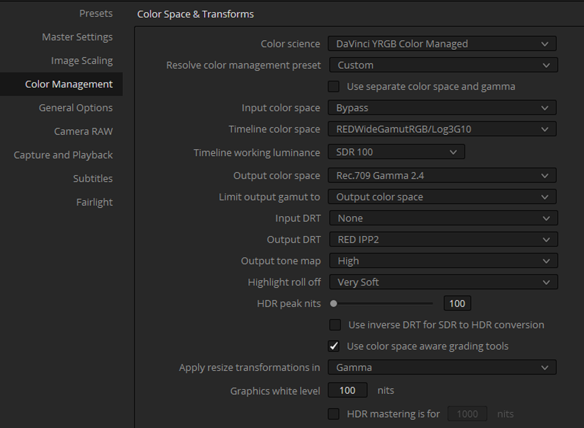Open General Options in sidebar
Screen dimensions: 584x428
click(76, 108)
